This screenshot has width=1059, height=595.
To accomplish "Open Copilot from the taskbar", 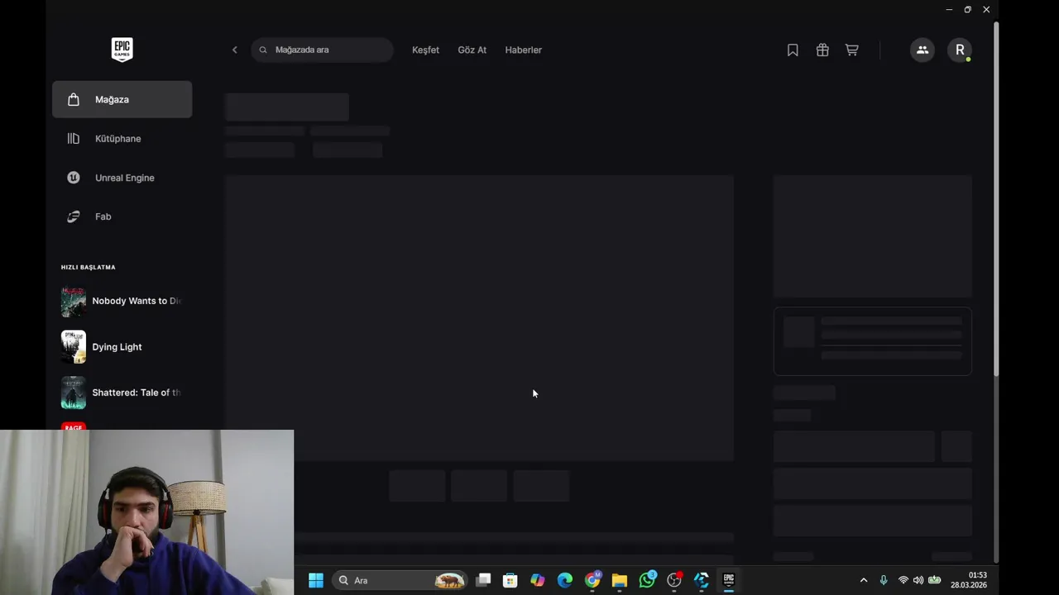I will 538,580.
